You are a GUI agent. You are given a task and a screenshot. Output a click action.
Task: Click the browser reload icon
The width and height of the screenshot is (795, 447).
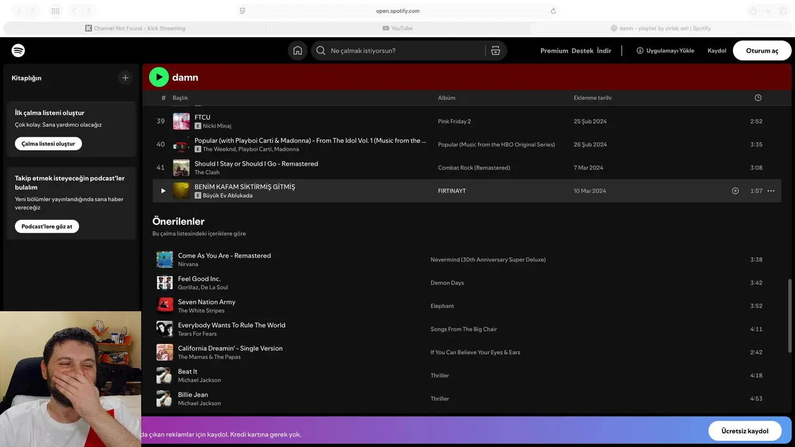(553, 11)
